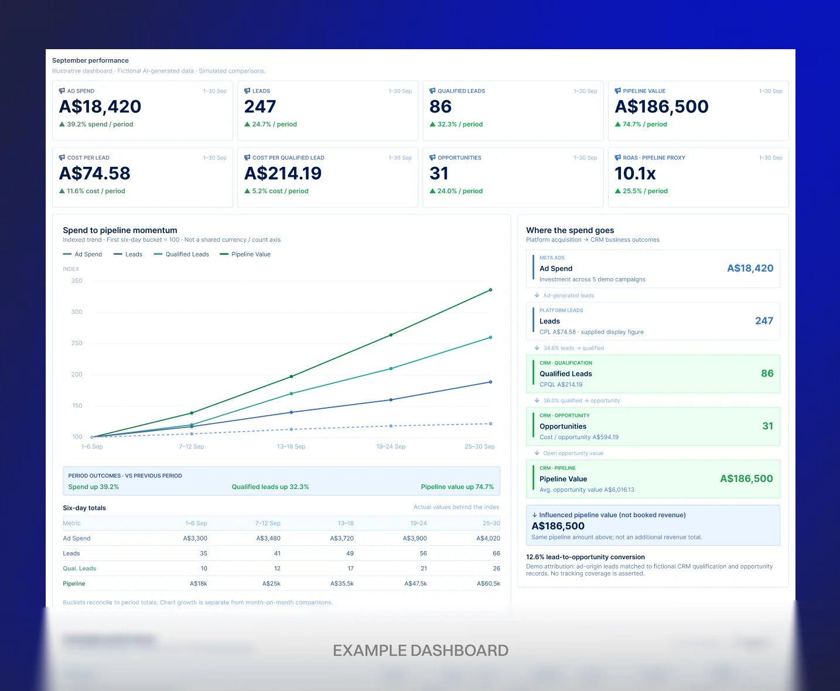
Task: Click the A$214.19 cost per qualified lead value
Action: (x=283, y=173)
